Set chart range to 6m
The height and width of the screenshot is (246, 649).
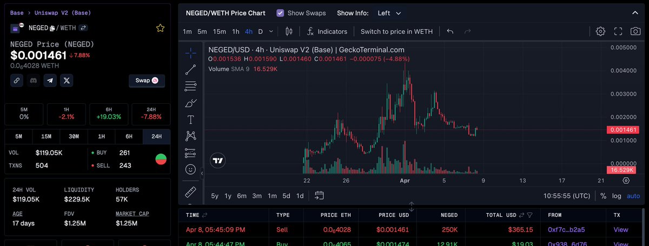(x=242, y=196)
